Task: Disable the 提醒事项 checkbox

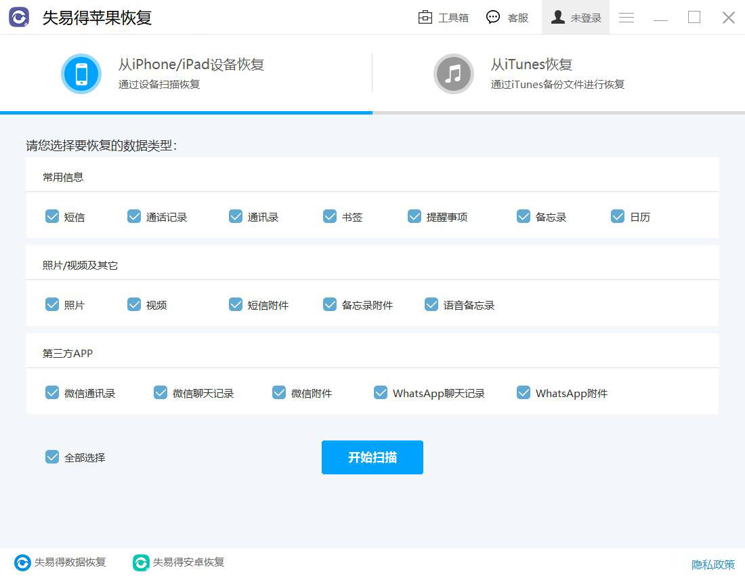Action: point(414,216)
